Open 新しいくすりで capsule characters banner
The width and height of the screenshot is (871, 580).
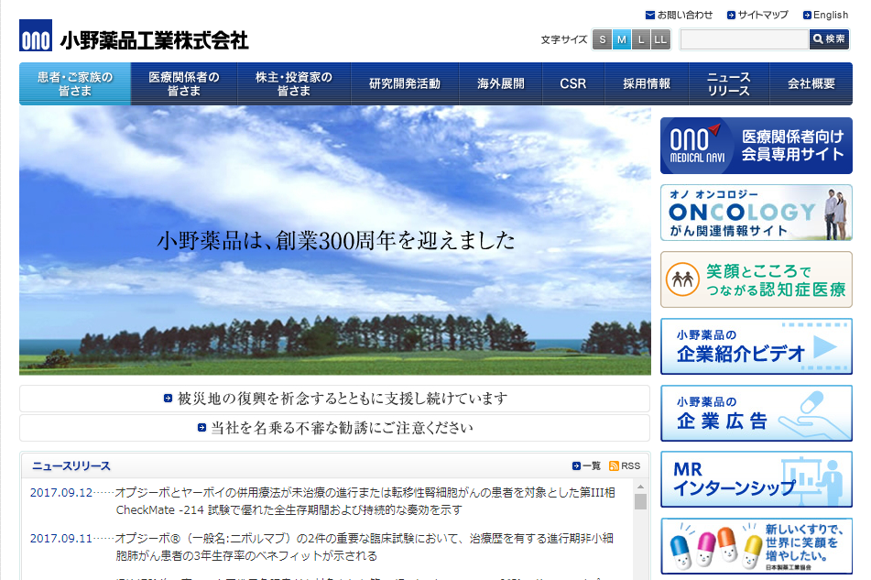tap(756, 546)
